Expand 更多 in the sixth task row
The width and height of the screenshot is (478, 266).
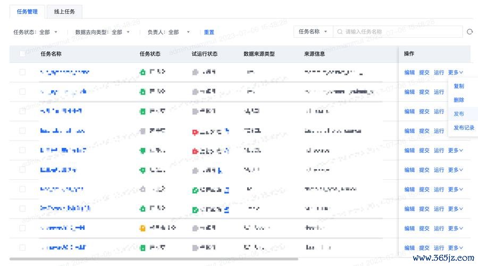456,170
